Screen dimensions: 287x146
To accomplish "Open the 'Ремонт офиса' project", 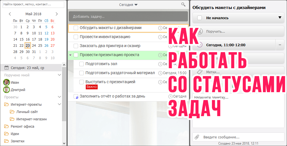I will [x=22, y=126].
